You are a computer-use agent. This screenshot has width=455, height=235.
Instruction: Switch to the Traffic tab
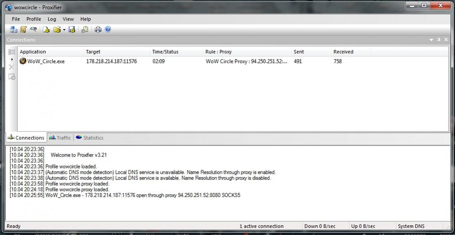point(60,138)
